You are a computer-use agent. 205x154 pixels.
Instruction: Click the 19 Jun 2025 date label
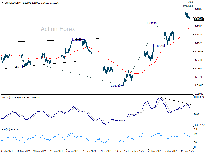click(x=187, y=151)
